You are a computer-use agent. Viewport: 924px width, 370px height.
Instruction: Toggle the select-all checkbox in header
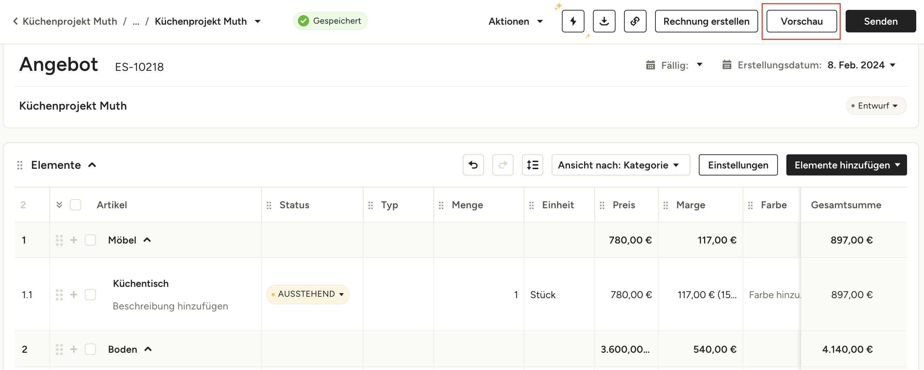pyautogui.click(x=75, y=205)
